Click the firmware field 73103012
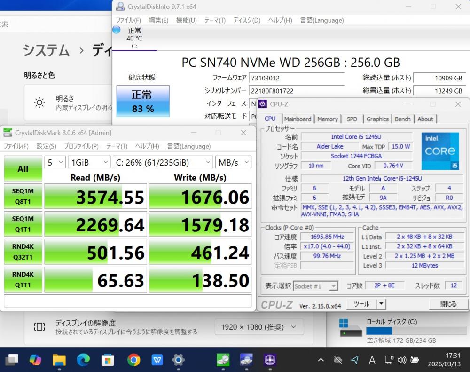The image size is (470, 372). (296, 78)
